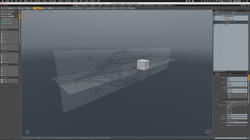The image size is (250, 140).
Task: Select the Camera item in Item List
Action: click(x=227, y=18)
